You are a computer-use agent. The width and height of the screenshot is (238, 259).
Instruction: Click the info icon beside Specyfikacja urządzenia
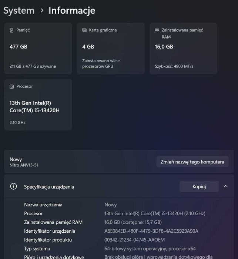tap(13, 186)
